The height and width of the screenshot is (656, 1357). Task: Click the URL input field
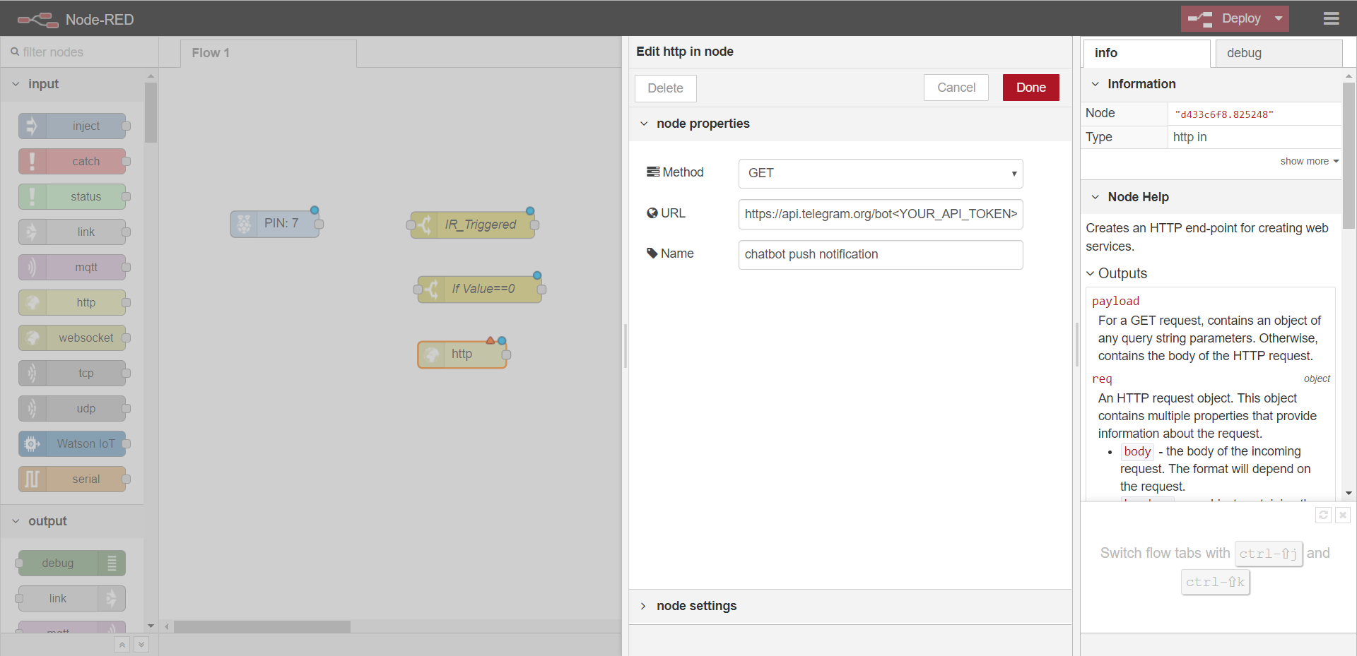[x=881, y=214]
